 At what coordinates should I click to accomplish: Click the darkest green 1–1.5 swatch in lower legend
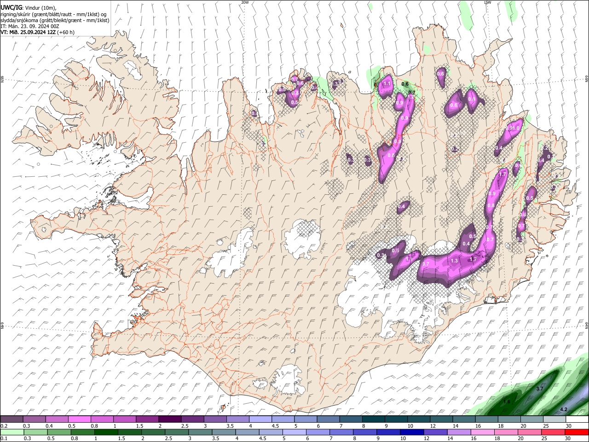pos(106,432)
